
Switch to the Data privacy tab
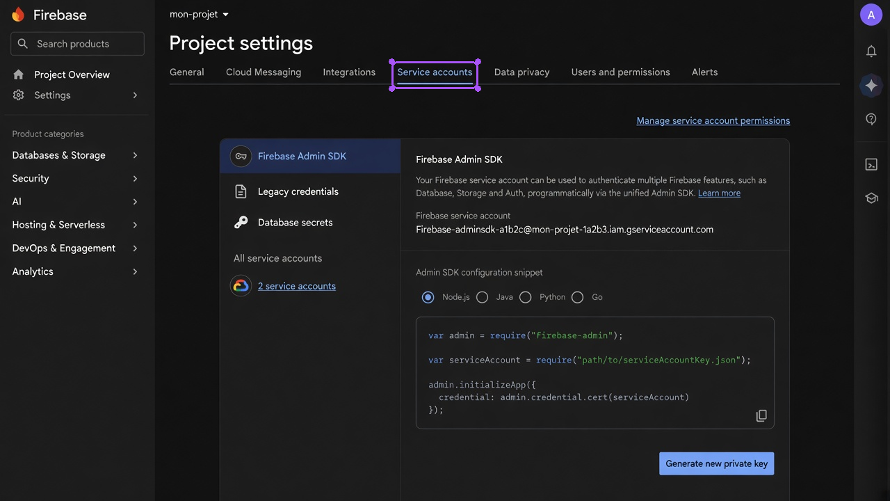tap(522, 72)
